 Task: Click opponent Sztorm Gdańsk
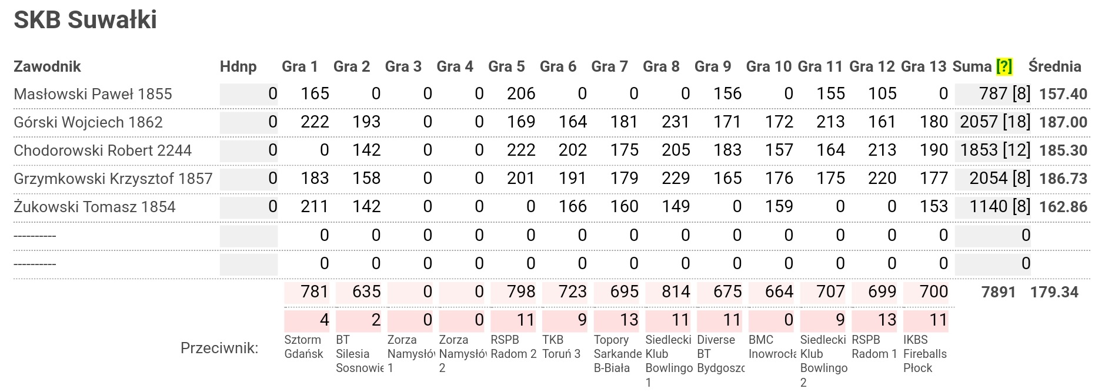coord(303,347)
